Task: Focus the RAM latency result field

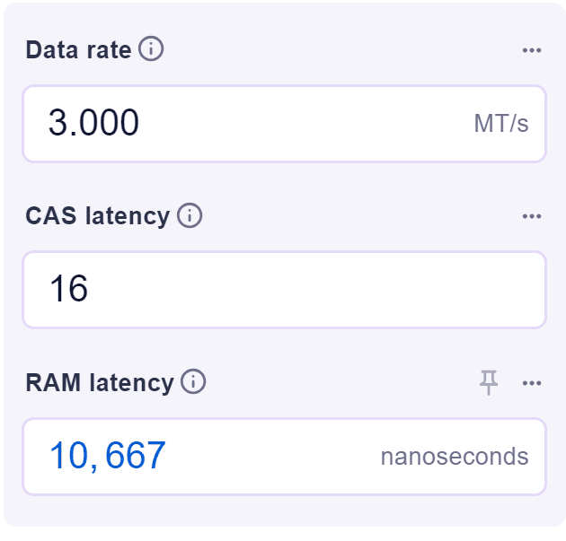Action: tap(284, 457)
